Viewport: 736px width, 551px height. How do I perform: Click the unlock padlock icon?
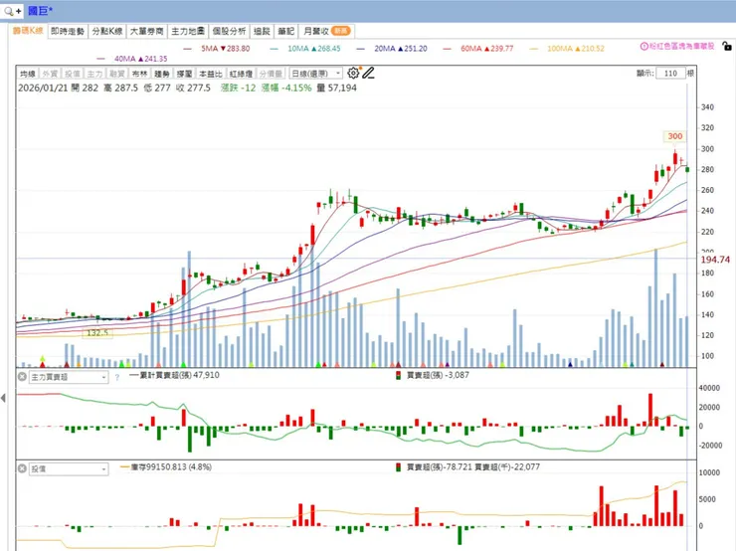[727, 46]
